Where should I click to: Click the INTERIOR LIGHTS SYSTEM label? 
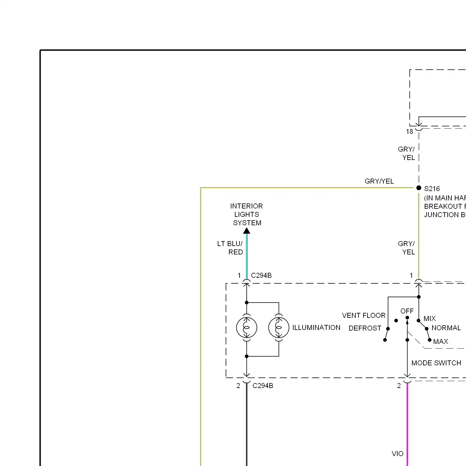tap(247, 214)
